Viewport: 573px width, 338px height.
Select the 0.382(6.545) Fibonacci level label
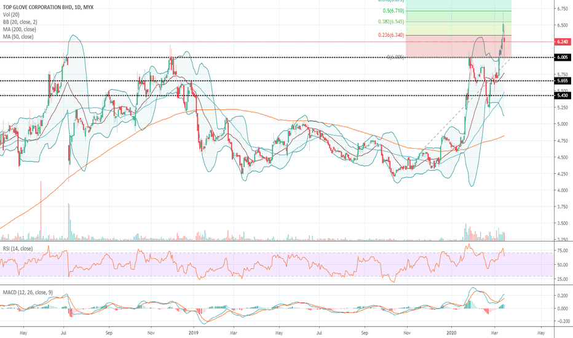point(391,22)
